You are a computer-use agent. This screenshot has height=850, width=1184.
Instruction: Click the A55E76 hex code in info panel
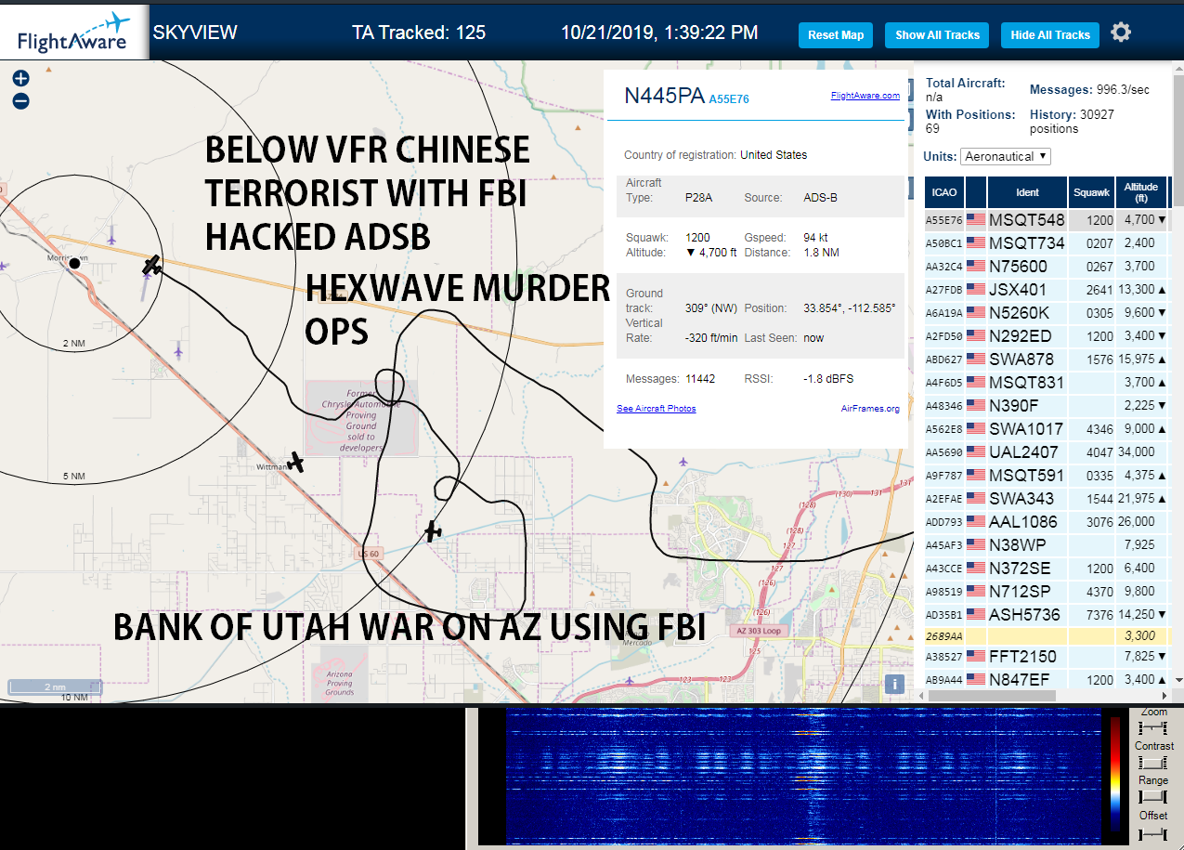729,98
